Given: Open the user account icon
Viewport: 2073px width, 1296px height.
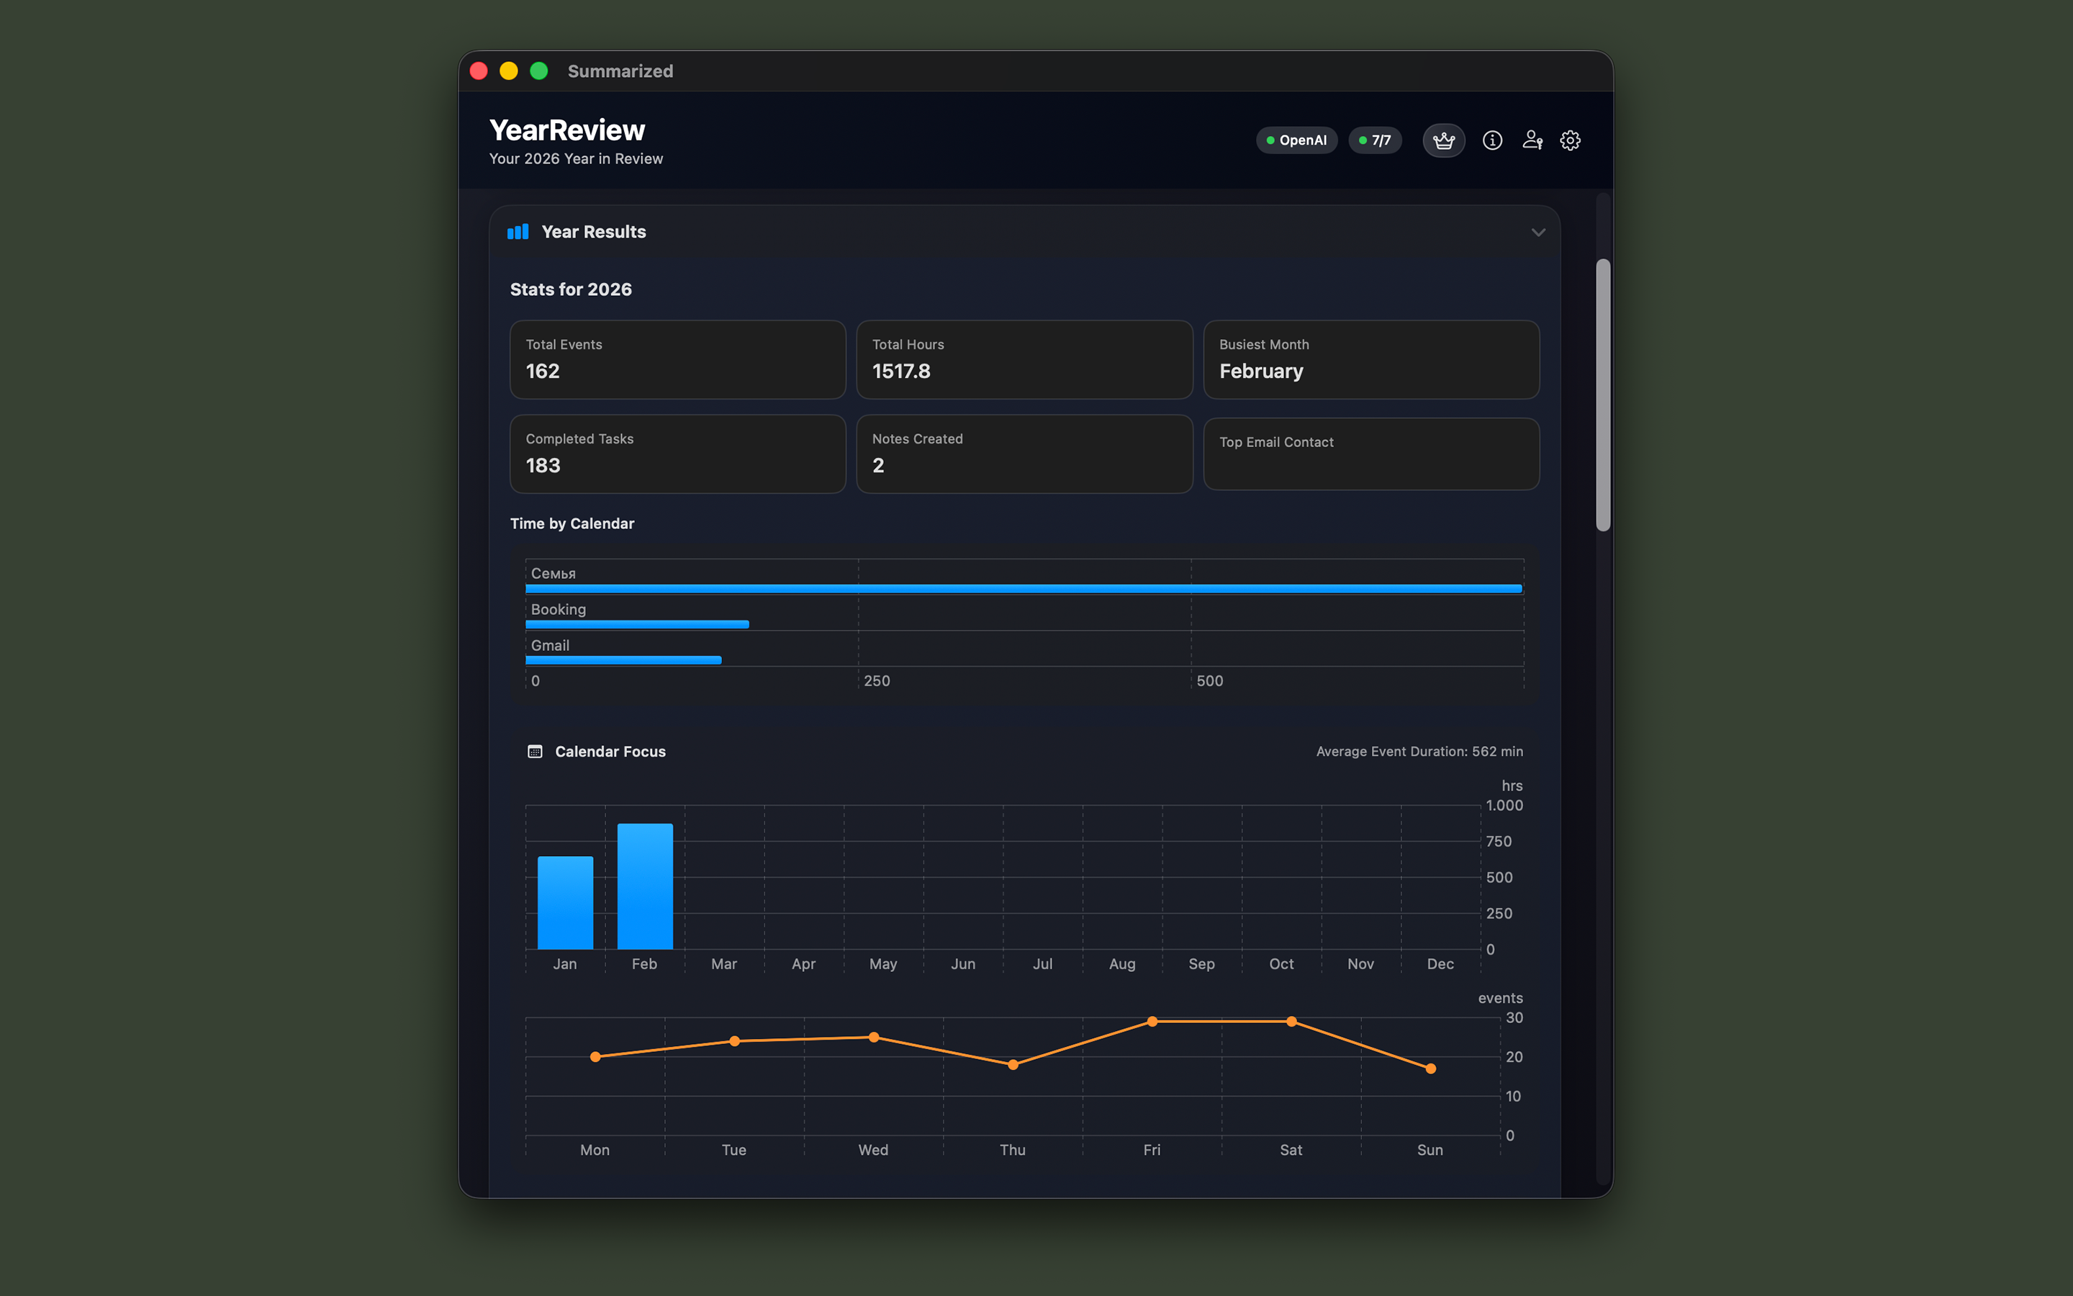Looking at the screenshot, I should click(x=1532, y=140).
